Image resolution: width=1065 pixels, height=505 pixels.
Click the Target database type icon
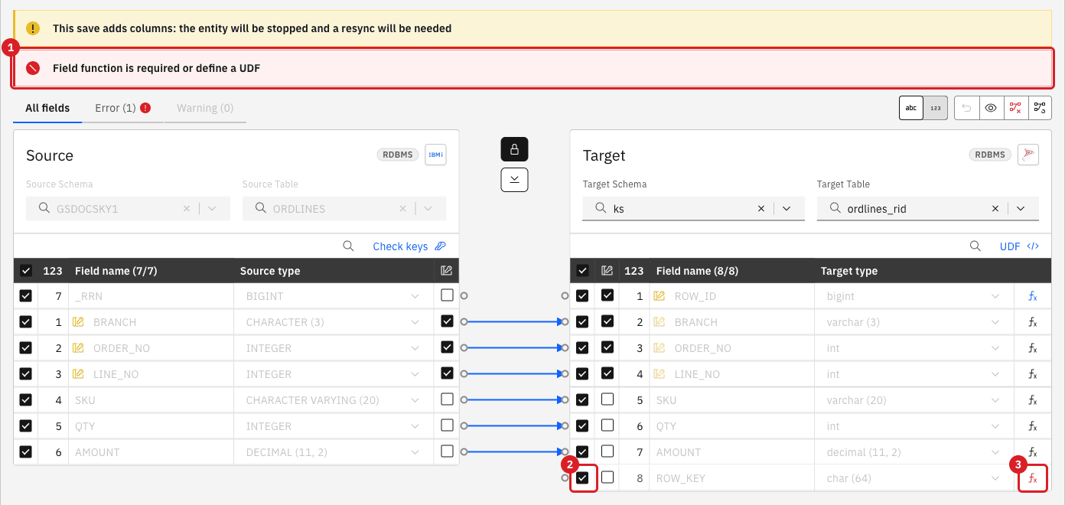1029,155
